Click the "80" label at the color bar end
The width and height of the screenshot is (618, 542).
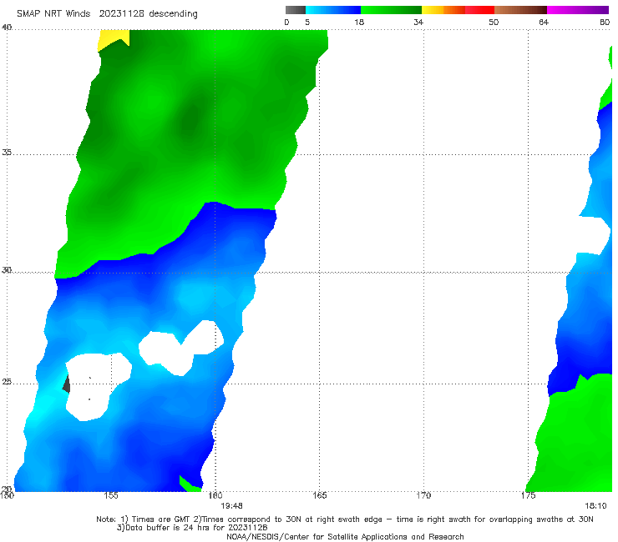(x=605, y=23)
